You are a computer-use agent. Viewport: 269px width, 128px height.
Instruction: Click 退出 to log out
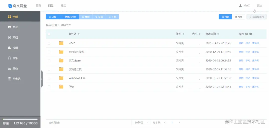[x=260, y=6]
